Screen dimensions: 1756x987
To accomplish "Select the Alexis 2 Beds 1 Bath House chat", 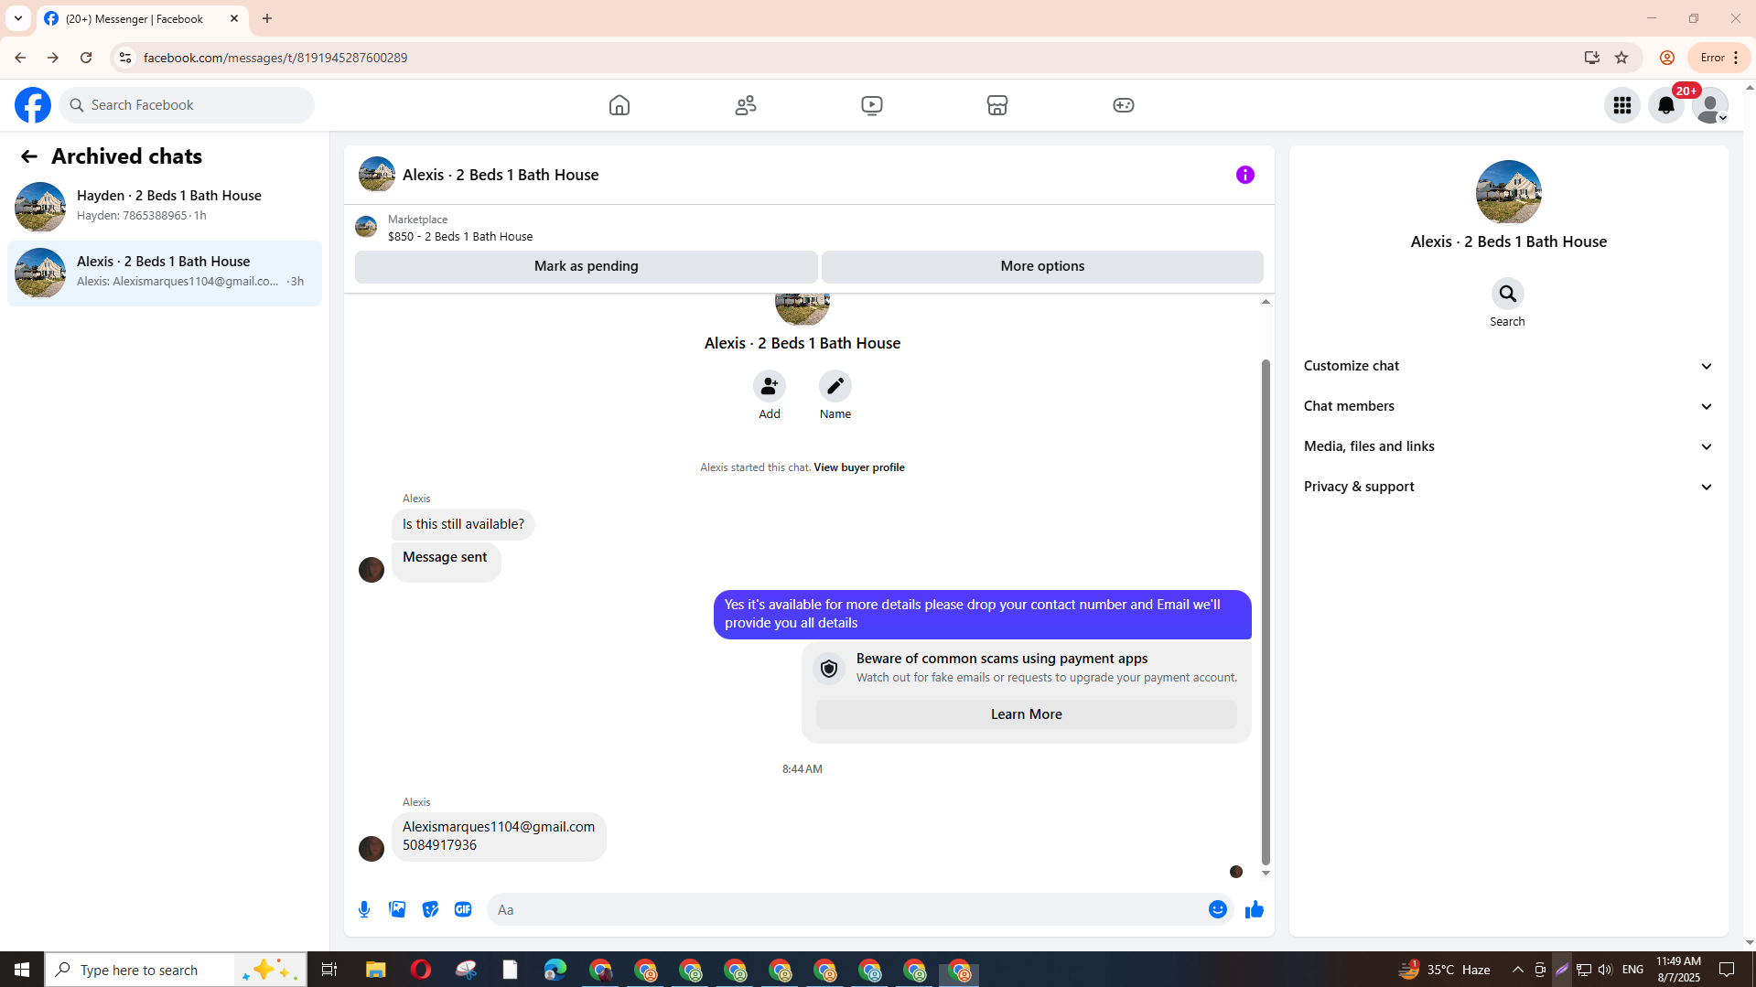I will point(165,273).
